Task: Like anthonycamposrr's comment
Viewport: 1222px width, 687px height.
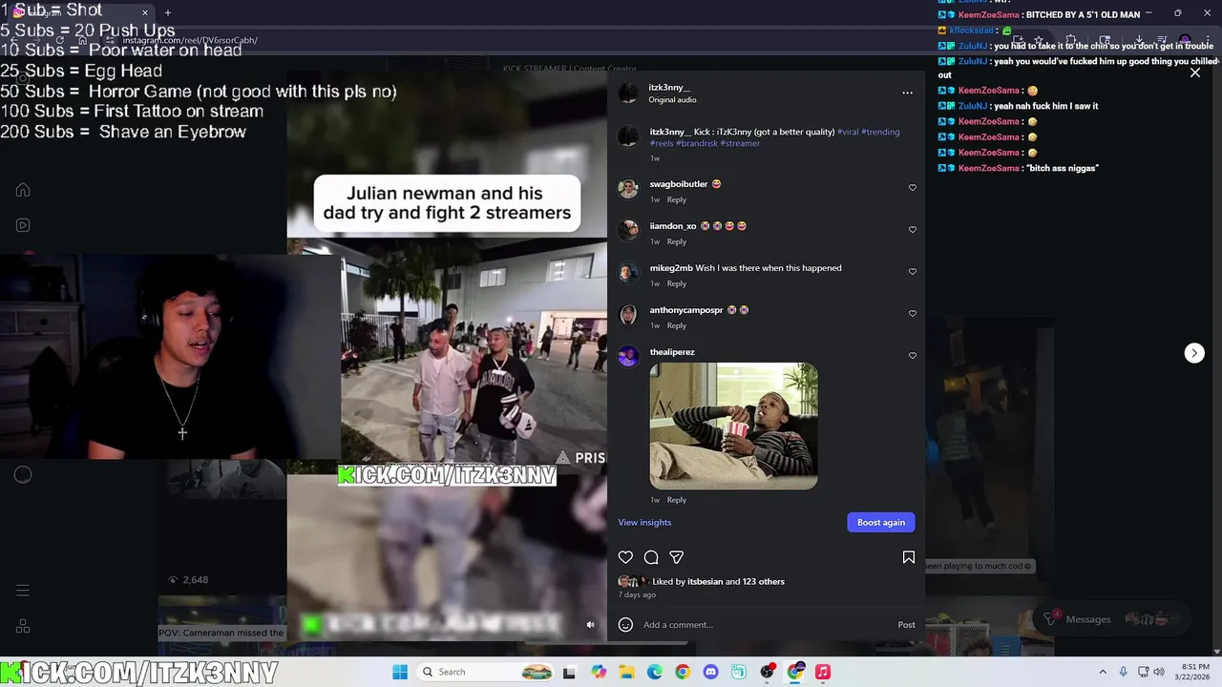Action: coord(913,314)
